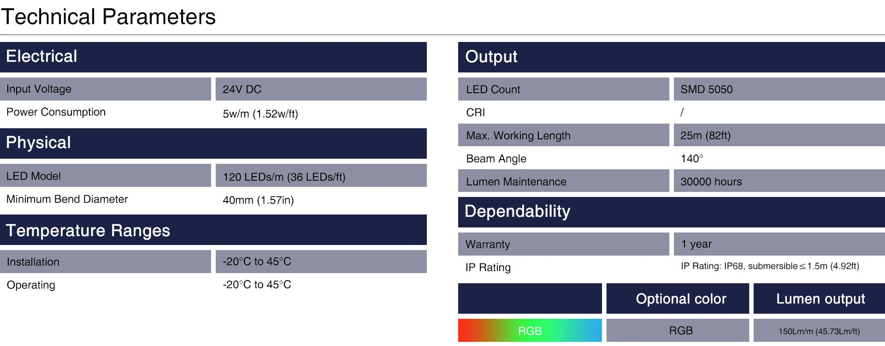Click the IP68 submersible rating text
Image resolution: width=885 pixels, height=346 pixels.
pyautogui.click(x=770, y=266)
